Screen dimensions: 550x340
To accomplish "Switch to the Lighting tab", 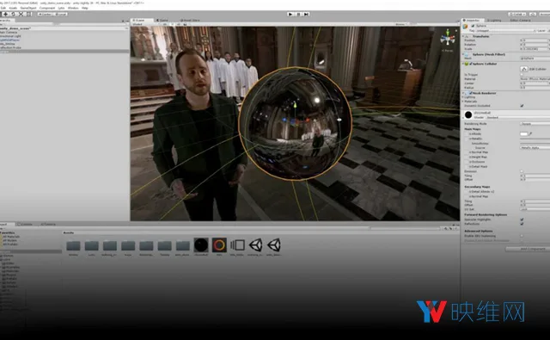I will pos(494,21).
